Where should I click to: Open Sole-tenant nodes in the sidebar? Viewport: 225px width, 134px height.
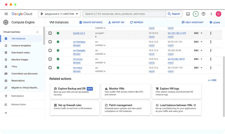pos(21,53)
